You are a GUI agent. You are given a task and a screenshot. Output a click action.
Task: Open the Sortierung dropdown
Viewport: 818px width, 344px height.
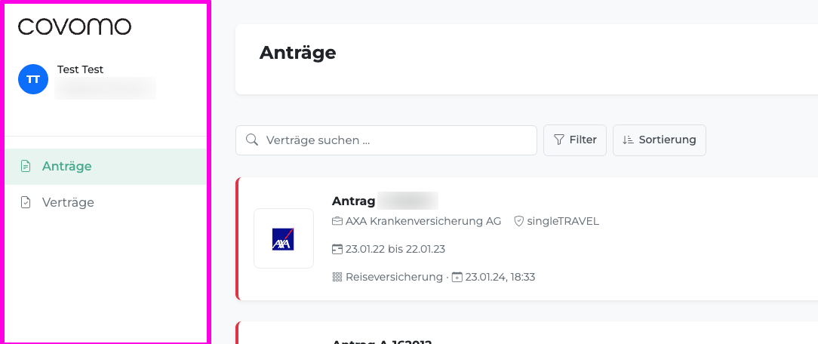[x=660, y=140]
